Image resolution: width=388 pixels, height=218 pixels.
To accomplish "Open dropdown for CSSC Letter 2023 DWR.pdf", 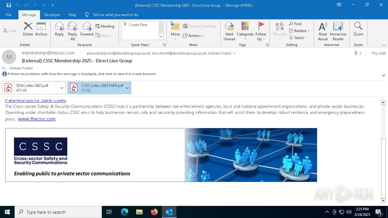I will [127, 88].
